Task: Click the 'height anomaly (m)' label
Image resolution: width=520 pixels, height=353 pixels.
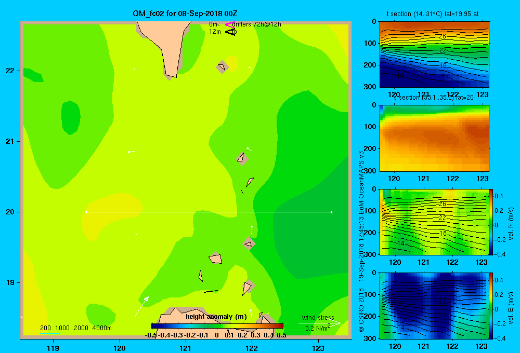Action: [x=216, y=317]
